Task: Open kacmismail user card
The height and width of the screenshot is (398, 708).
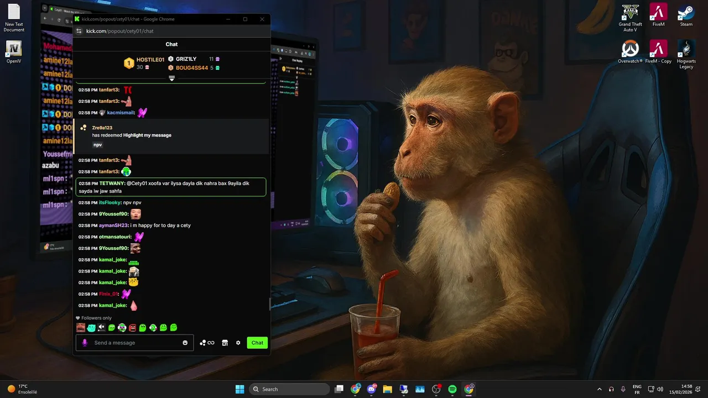Action: coord(121,113)
